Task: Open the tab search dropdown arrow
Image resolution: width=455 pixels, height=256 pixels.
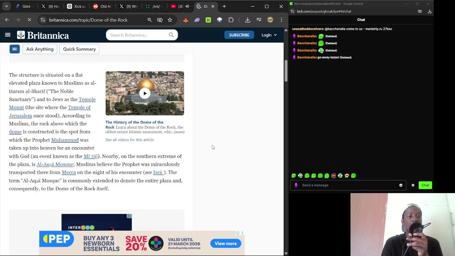Action: [6, 6]
